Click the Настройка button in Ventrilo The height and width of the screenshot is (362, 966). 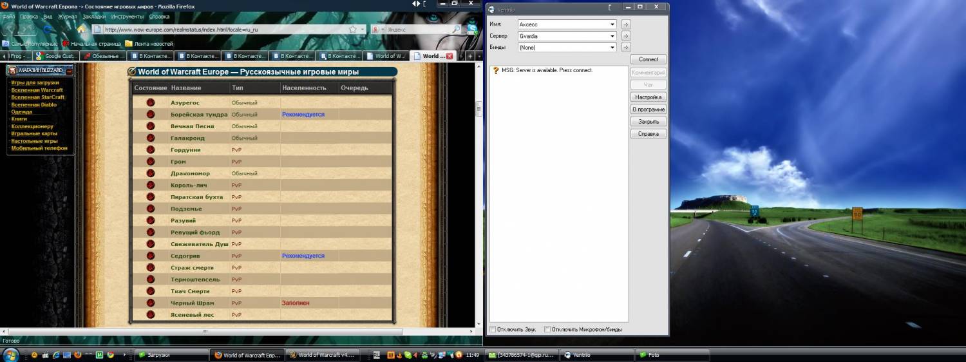tap(649, 97)
